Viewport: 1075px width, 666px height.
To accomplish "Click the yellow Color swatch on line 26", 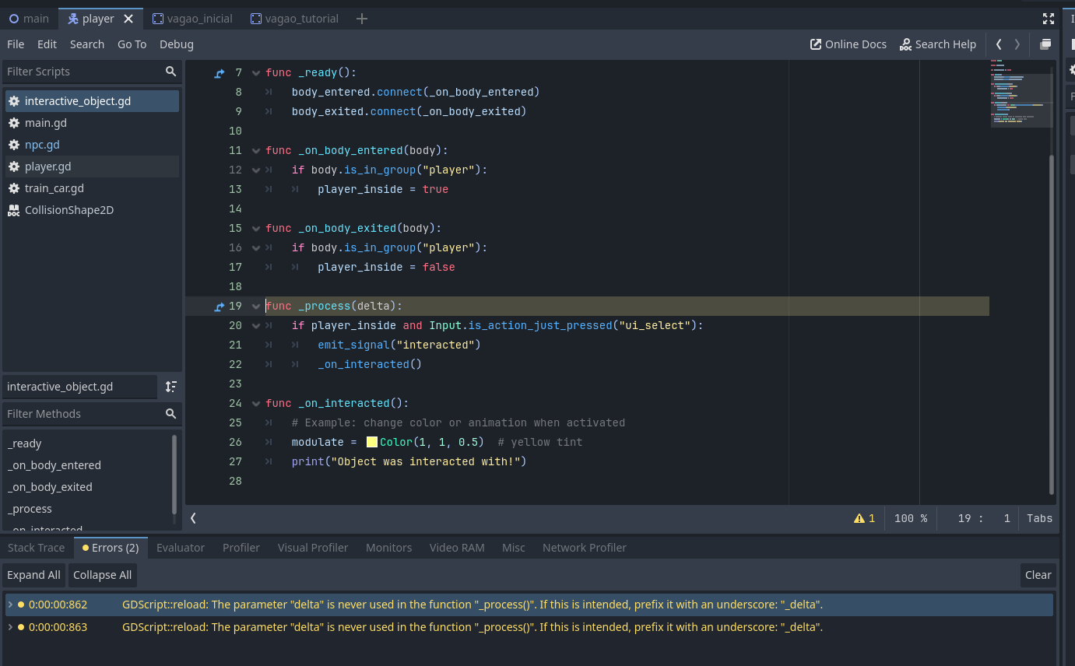I will click(x=372, y=442).
